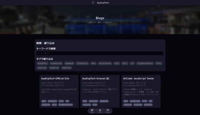Filter by AyaExpTech tag
Viewport: 200px width, 115px height.
point(42,63)
